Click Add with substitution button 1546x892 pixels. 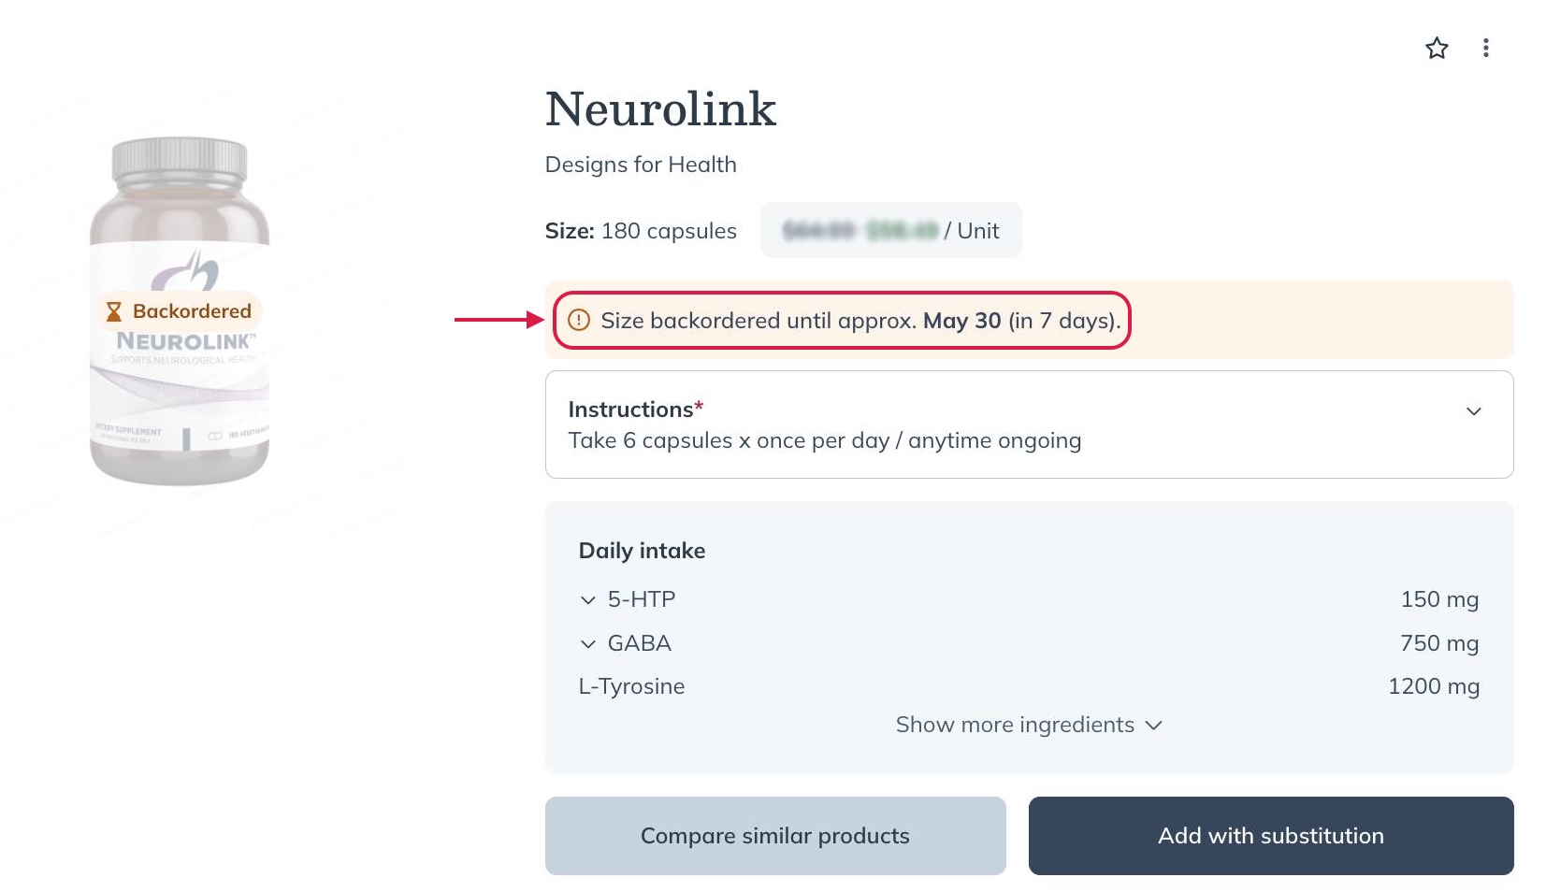pos(1270,836)
